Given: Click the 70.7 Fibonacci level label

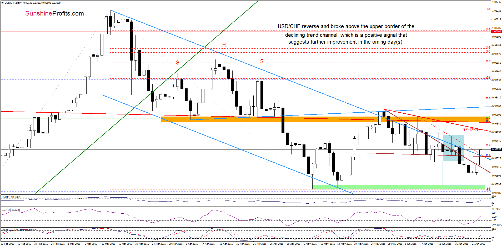Looking at the screenshot, I should pyautogui.click(x=488, y=62).
